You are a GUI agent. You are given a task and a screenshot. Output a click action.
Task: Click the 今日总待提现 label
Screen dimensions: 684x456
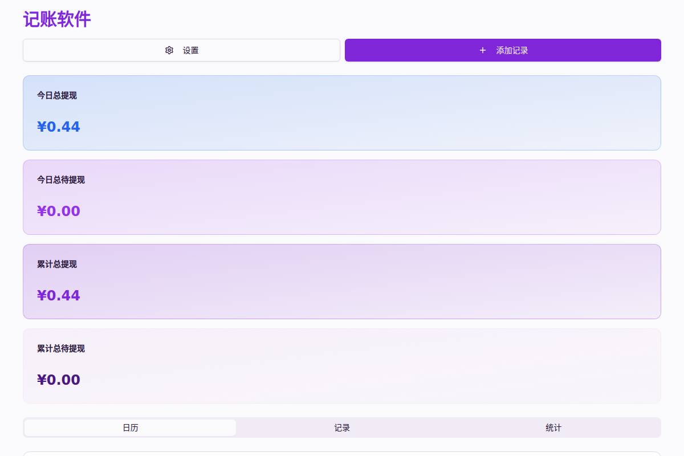tap(61, 180)
